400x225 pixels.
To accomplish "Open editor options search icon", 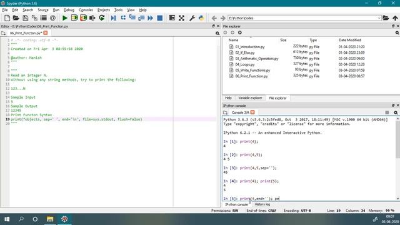I will click(217, 33).
